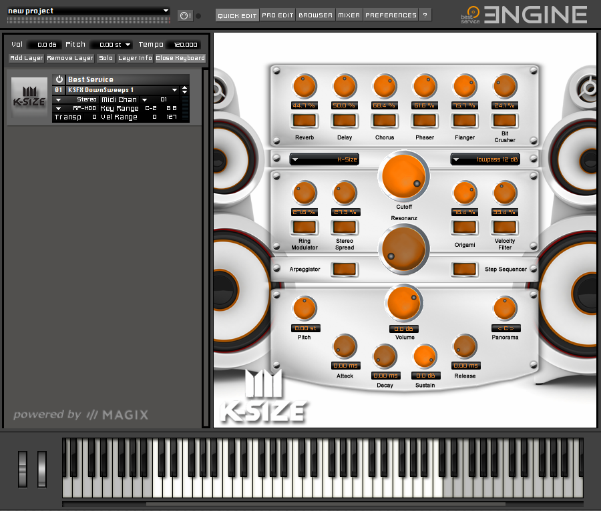The height and width of the screenshot is (511, 601).
Task: Click the Vol value field 0.0 dB
Action: (45, 45)
